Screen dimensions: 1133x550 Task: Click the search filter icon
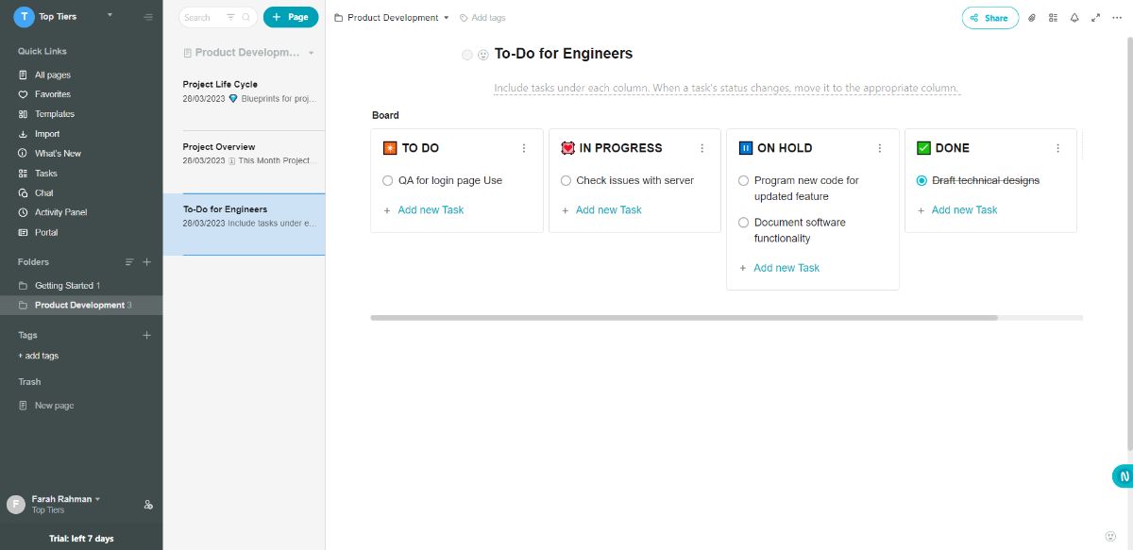click(230, 17)
